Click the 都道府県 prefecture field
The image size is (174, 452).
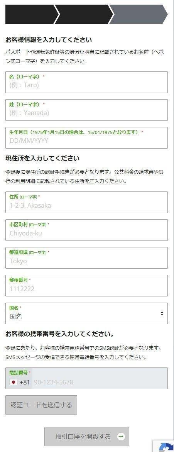86,258
